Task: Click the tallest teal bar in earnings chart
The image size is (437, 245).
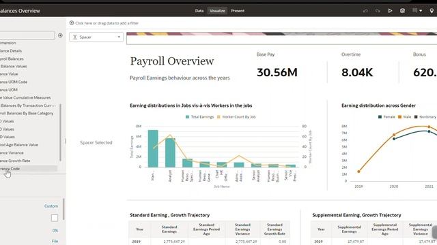Action: tap(153, 148)
